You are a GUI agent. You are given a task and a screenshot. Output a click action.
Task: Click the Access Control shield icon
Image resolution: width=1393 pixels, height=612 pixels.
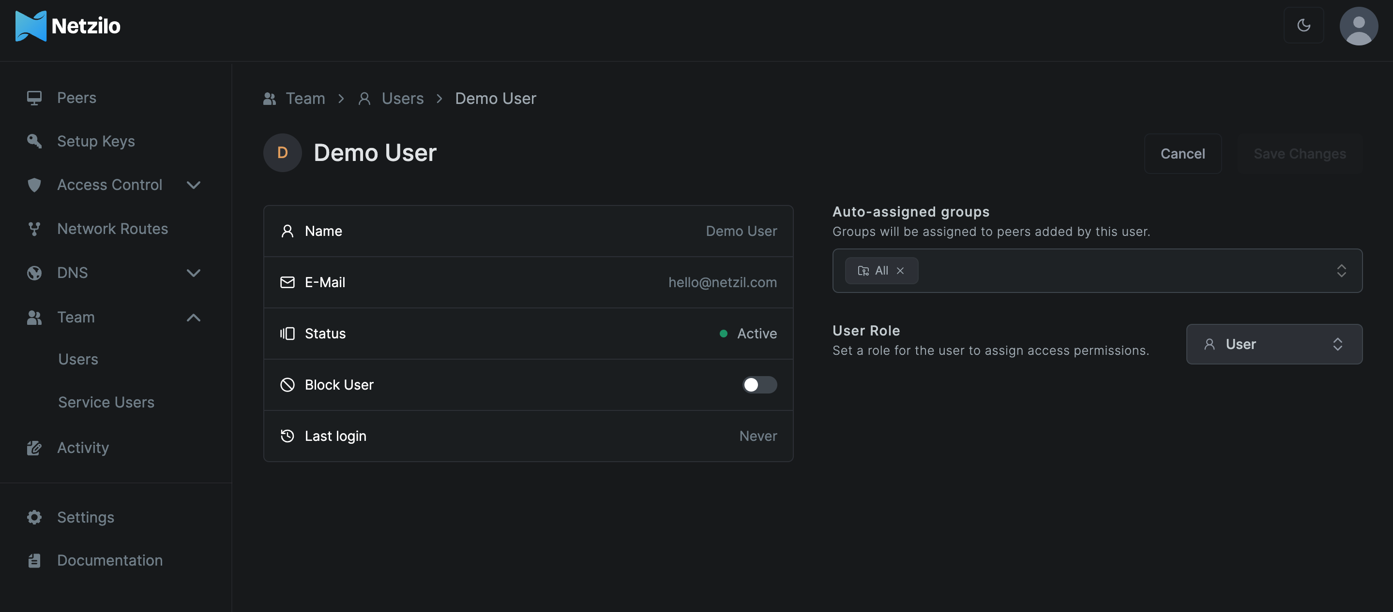(34, 185)
